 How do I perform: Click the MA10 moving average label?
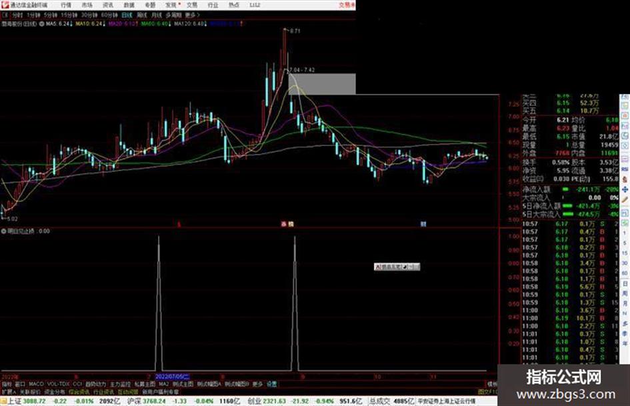[91, 24]
